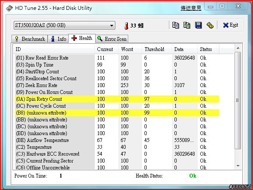Image resolution: width=253 pixels, height=190 pixels.
Task: Select the Health tab
Action: coord(82,38)
